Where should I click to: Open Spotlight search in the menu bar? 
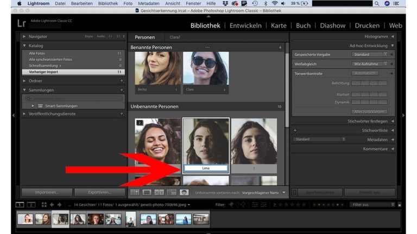coord(377,3)
